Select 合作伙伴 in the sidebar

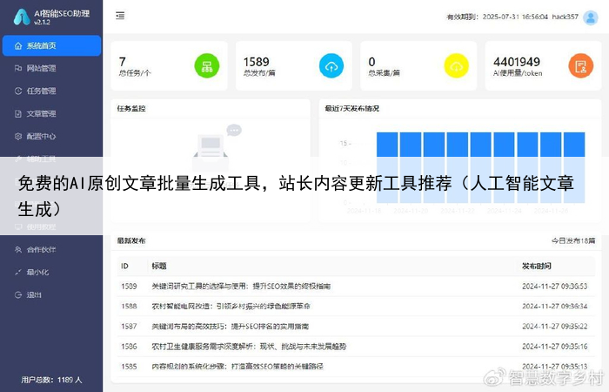[41, 249]
